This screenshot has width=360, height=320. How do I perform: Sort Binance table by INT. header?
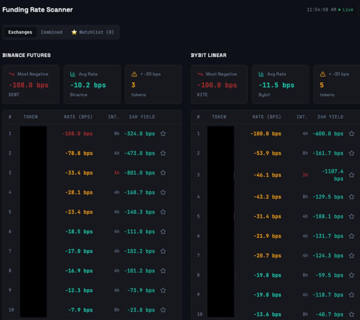coord(114,117)
